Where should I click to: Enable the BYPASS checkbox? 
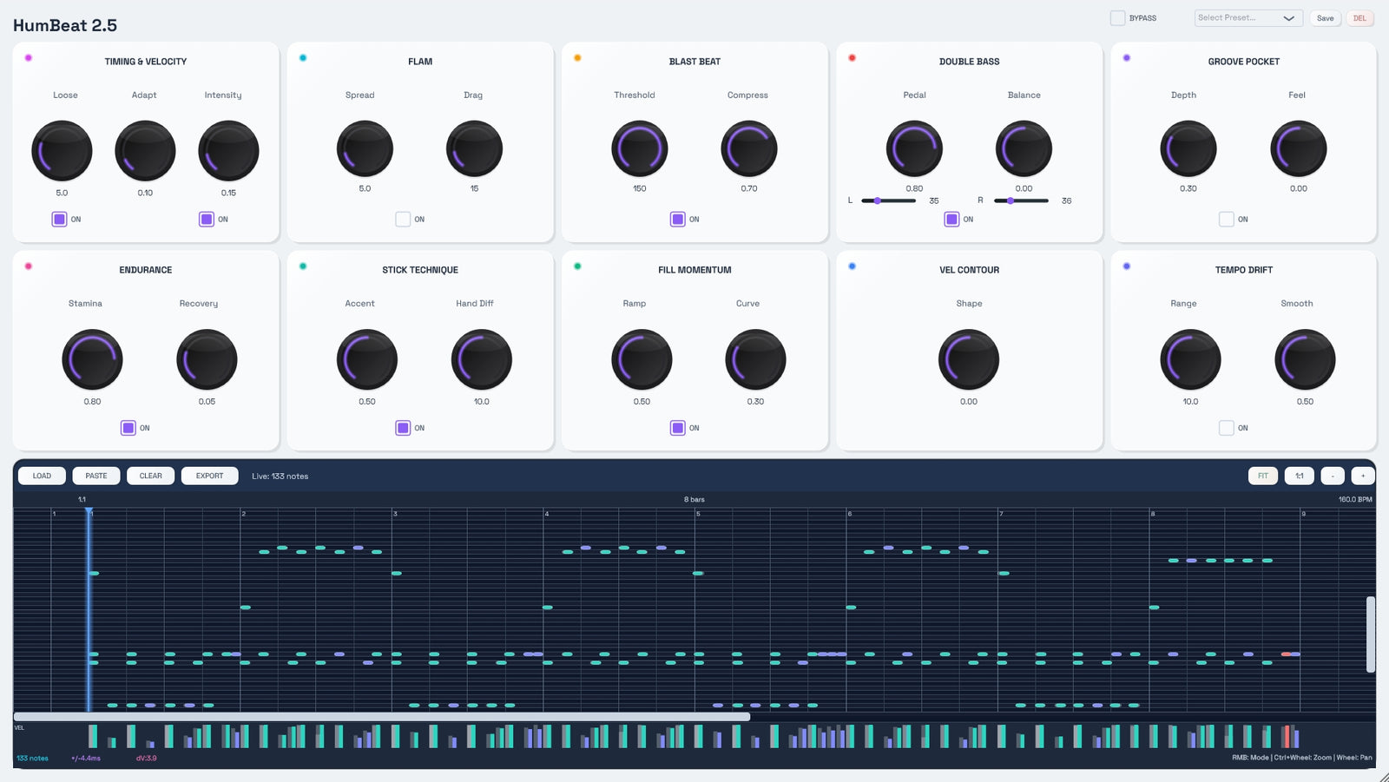[x=1117, y=18]
